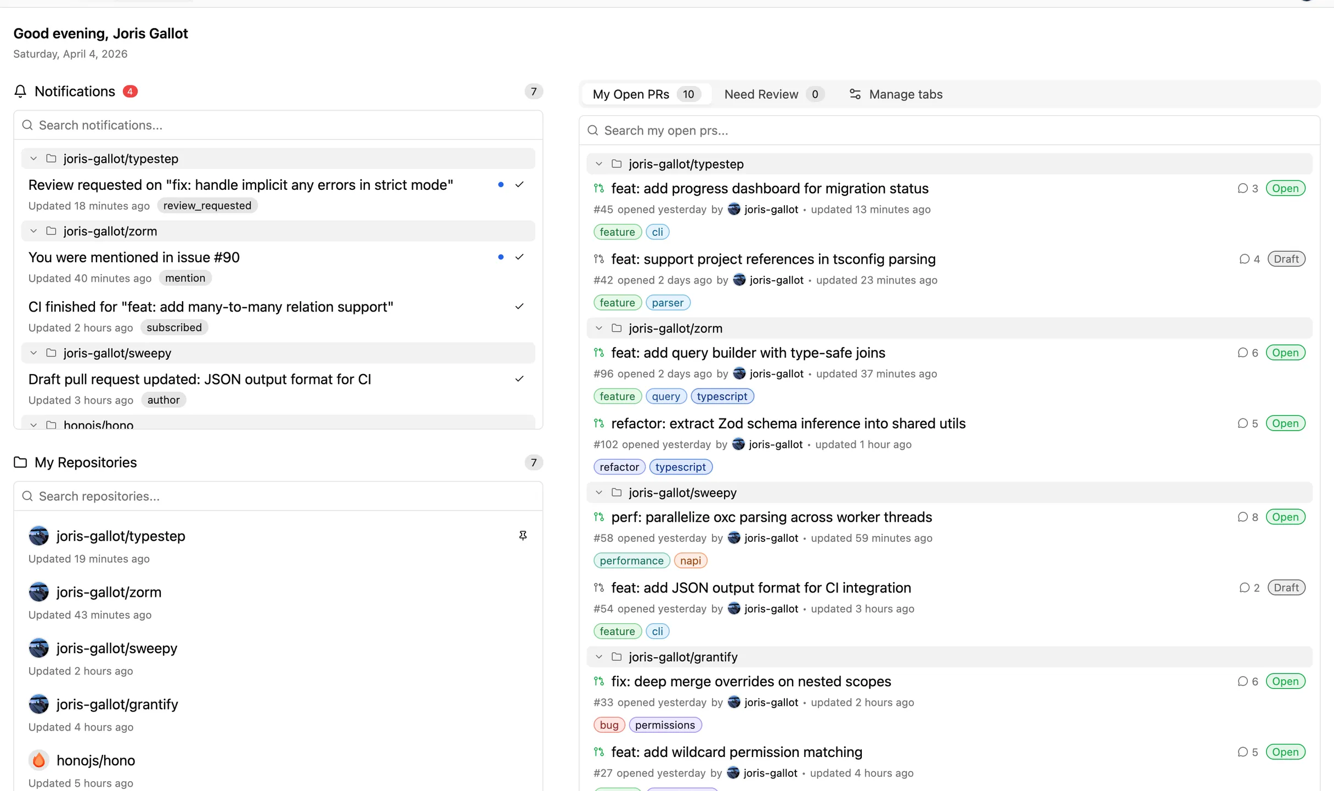Click avatar of joris-gallot/zorm repository
The width and height of the screenshot is (1334, 791).
pyautogui.click(x=39, y=592)
